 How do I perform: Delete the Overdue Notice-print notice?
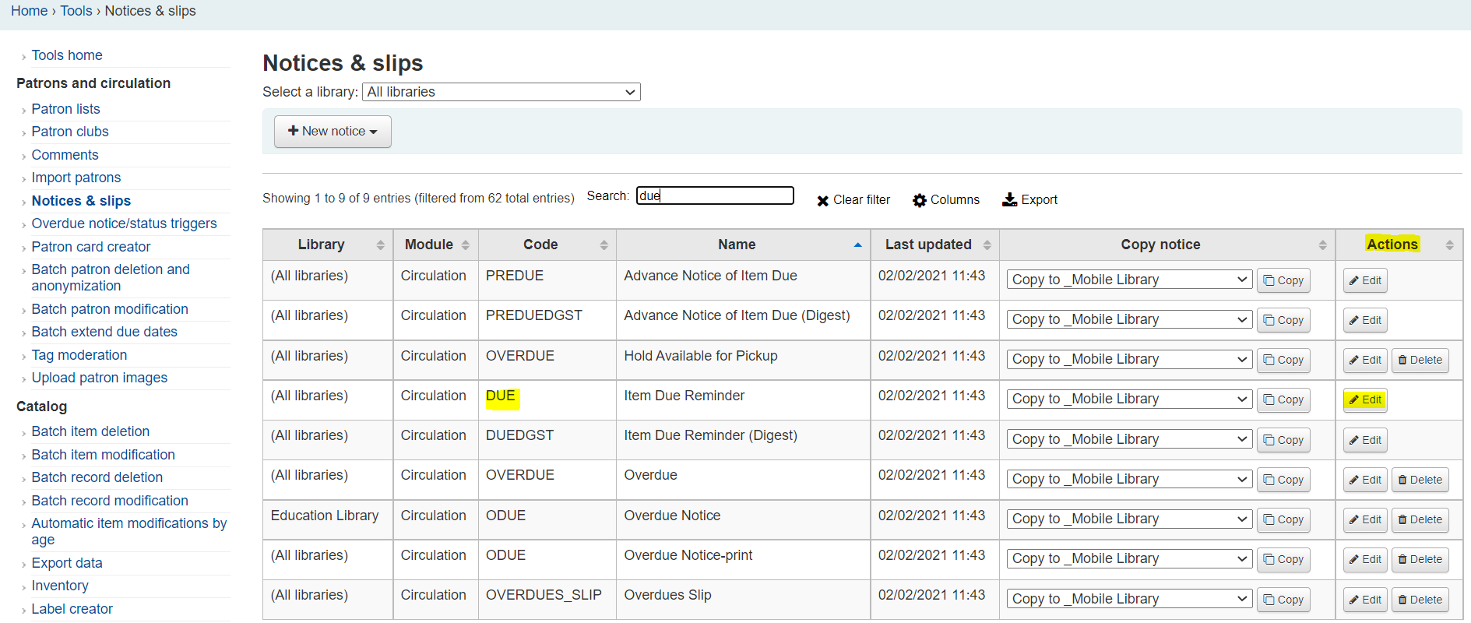(x=1420, y=559)
